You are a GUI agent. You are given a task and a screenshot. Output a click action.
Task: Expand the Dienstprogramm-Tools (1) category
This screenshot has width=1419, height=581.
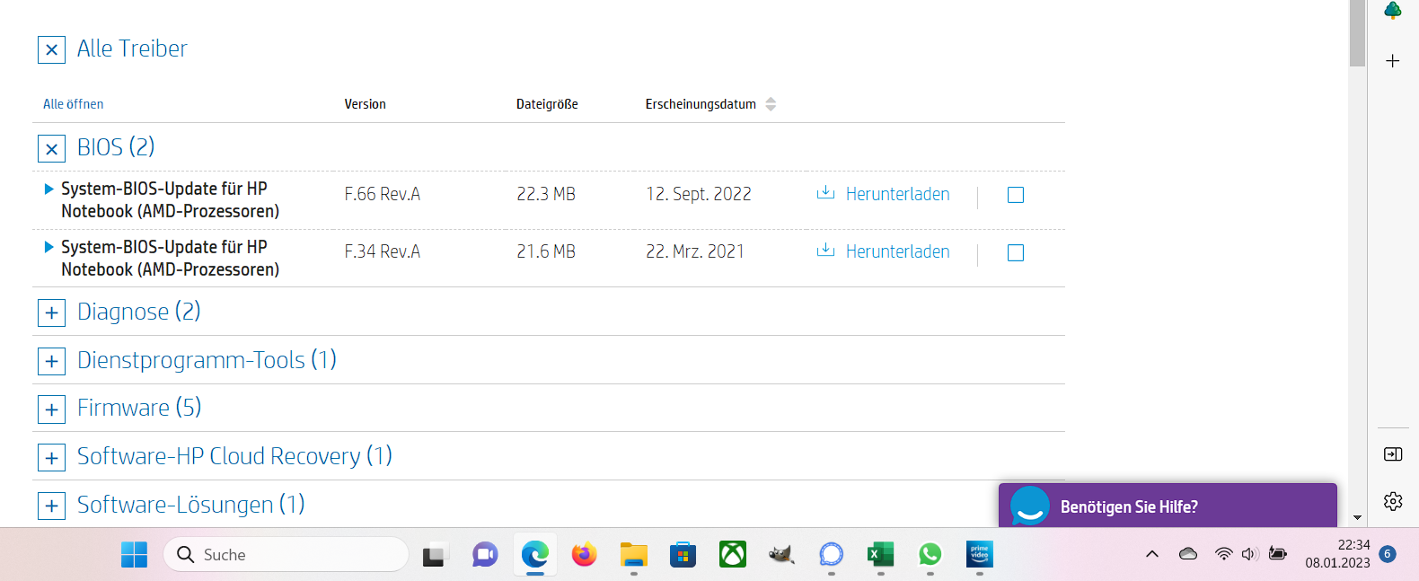[x=51, y=361]
